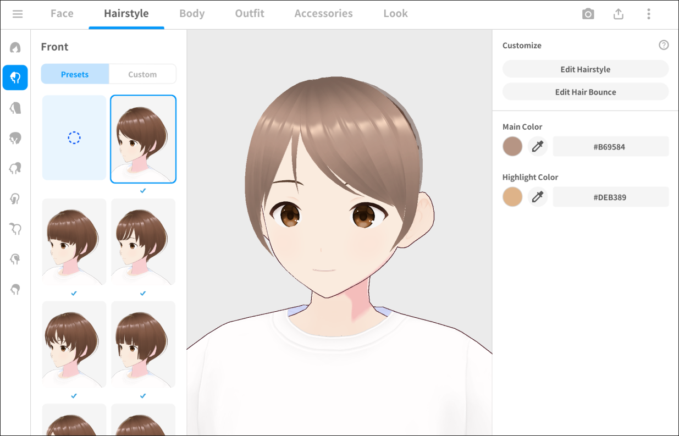
Task: Open the hamburger menu
Action: (18, 14)
